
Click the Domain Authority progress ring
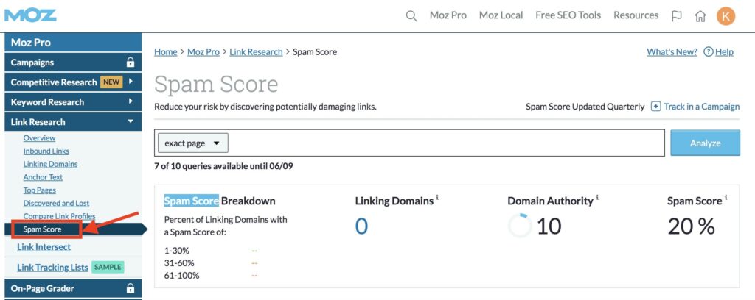coord(520,226)
